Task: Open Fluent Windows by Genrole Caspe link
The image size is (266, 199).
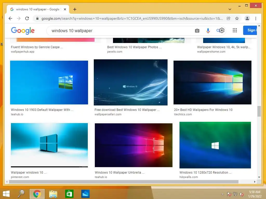Action: coord(37,47)
